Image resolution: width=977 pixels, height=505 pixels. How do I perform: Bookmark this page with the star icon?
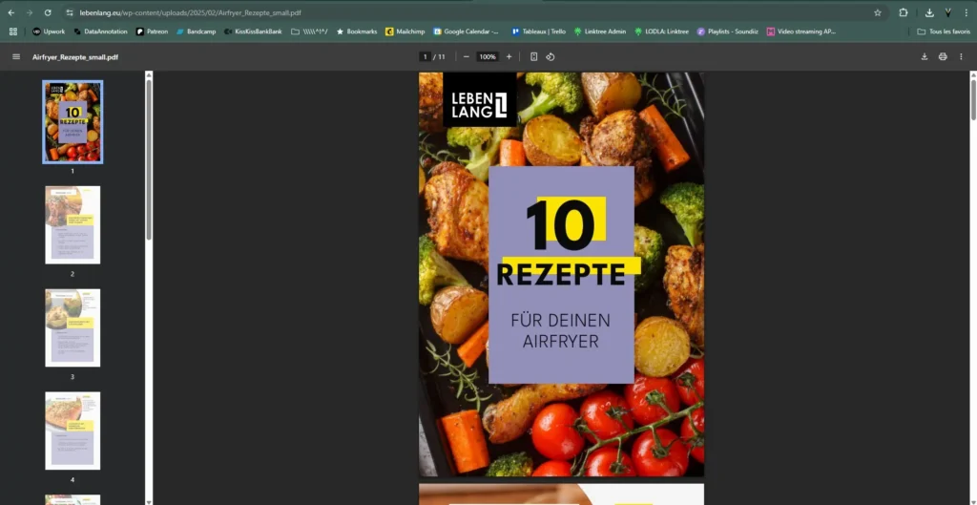[878, 12]
